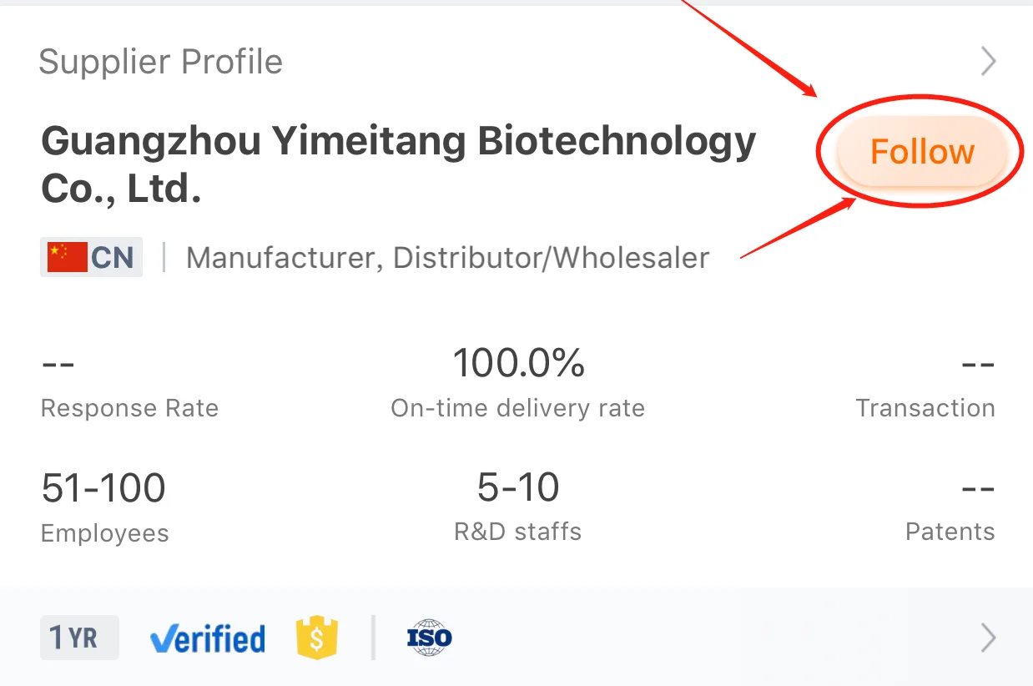The image size is (1033, 686).
Task: Open the certifications row chevron
Action: click(x=989, y=638)
